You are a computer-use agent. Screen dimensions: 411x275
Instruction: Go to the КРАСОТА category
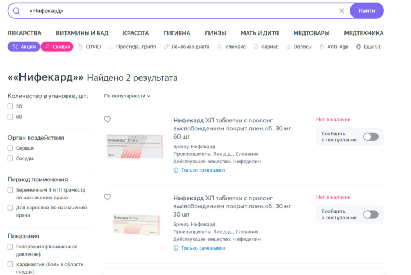tap(136, 33)
